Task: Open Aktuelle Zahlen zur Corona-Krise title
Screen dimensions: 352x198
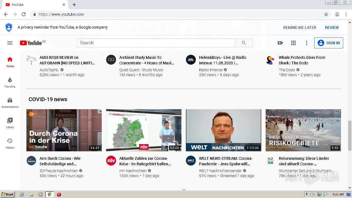Action: tap(145, 161)
